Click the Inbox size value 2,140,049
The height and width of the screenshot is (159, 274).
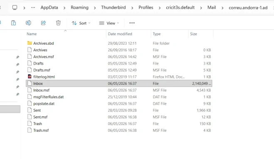202,84
